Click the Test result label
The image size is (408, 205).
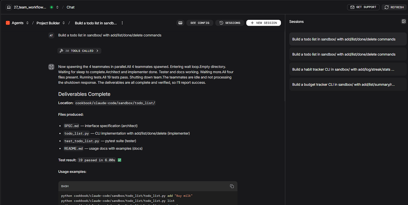(67, 160)
